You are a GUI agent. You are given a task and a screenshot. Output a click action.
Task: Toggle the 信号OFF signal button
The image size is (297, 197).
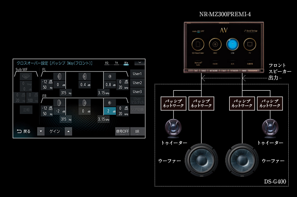click(x=121, y=131)
